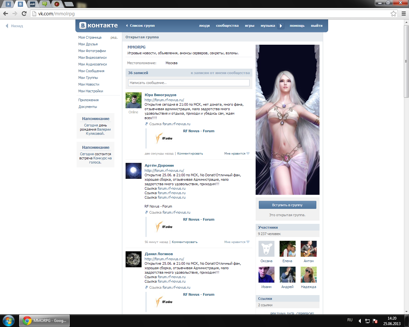Open Мои Друзья
The height and width of the screenshot is (327, 409).
88,44
